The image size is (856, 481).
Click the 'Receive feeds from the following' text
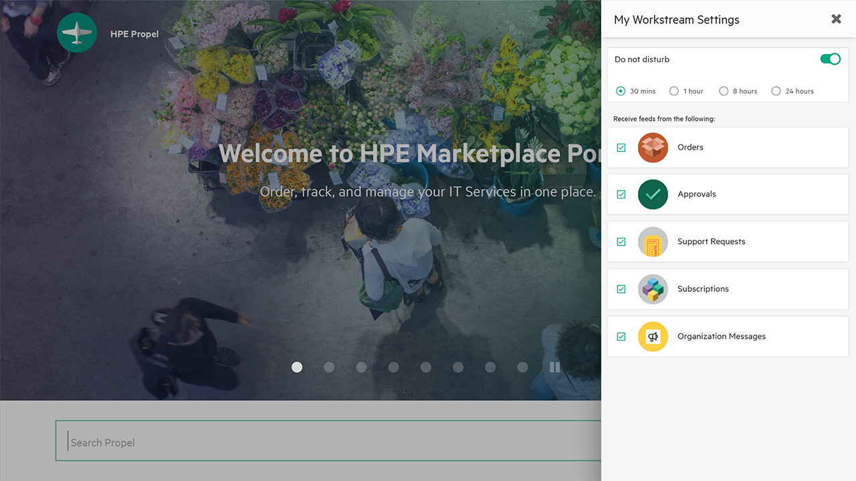[664, 119]
